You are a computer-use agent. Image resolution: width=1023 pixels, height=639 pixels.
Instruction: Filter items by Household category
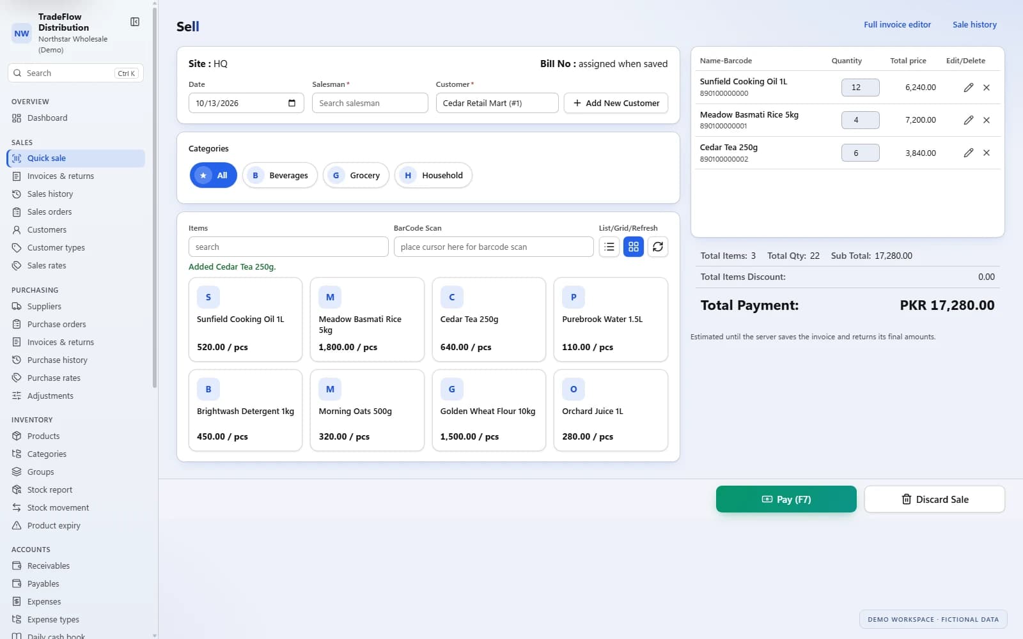pos(433,175)
